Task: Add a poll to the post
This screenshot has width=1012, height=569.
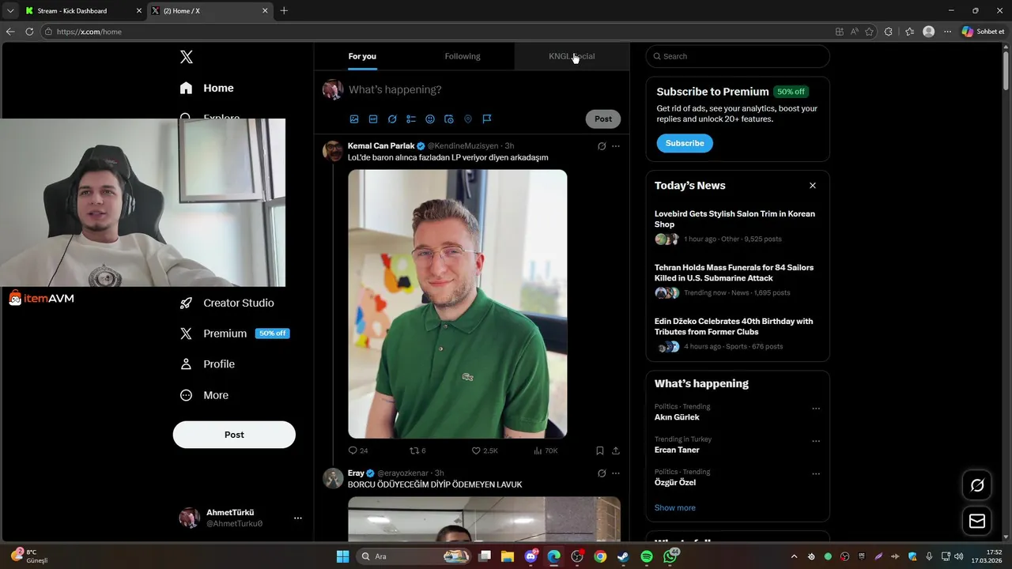Action: pyautogui.click(x=411, y=119)
